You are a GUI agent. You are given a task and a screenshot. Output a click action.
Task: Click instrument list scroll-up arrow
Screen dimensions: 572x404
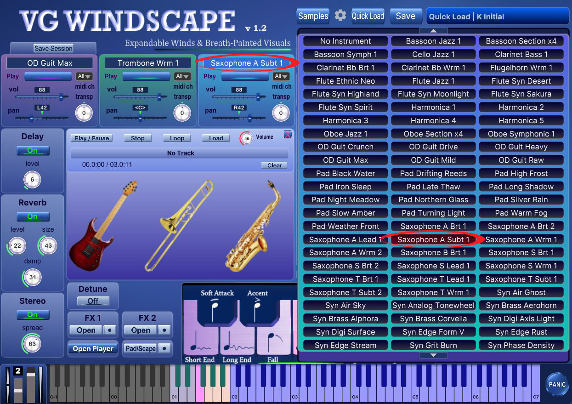(x=433, y=31)
